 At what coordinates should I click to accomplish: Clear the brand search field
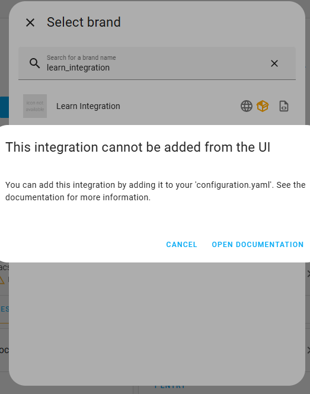tap(274, 63)
